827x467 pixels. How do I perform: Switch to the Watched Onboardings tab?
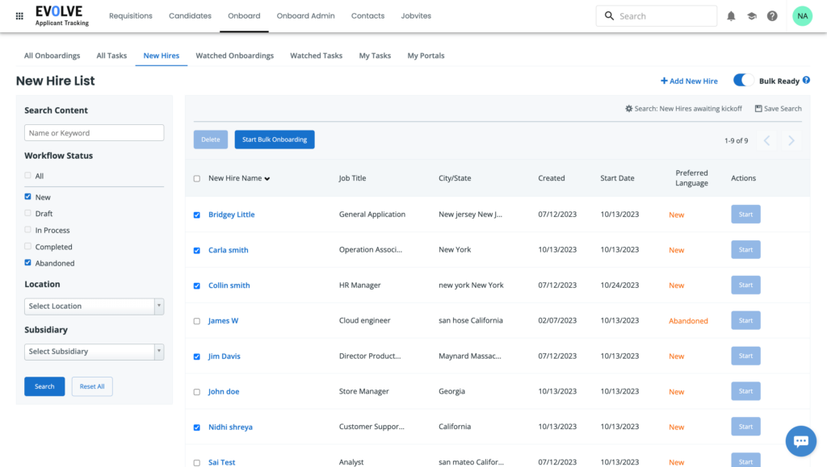[234, 56]
